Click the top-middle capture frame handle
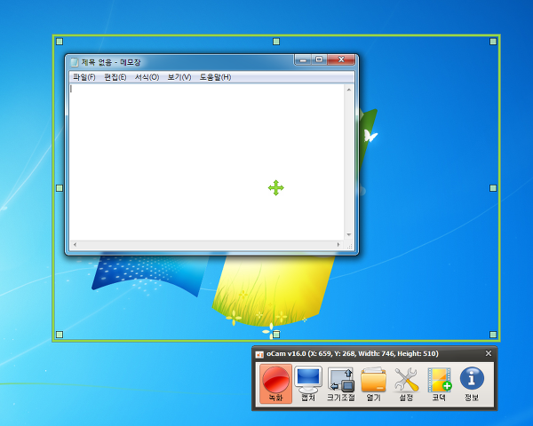The image size is (533, 426). point(276,42)
